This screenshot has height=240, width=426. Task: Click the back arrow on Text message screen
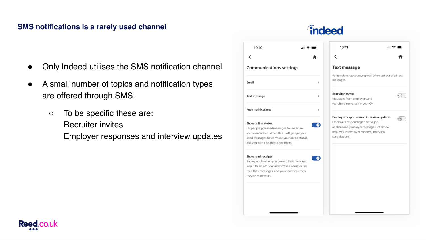(x=335, y=57)
